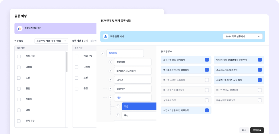Check 재무상태표 이해능력
Image resolution: width=279 pixels, height=134 pixels.
coord(260,100)
